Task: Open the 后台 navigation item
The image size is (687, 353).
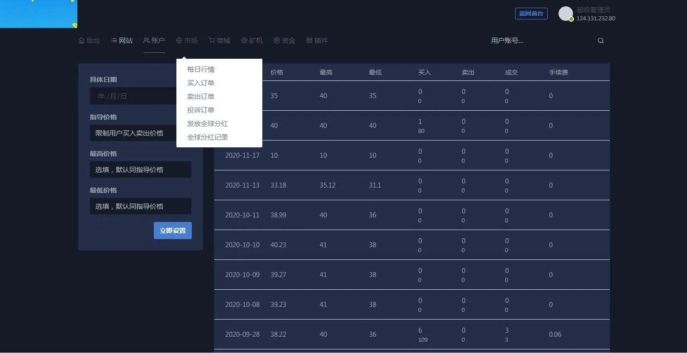Action: 89,41
